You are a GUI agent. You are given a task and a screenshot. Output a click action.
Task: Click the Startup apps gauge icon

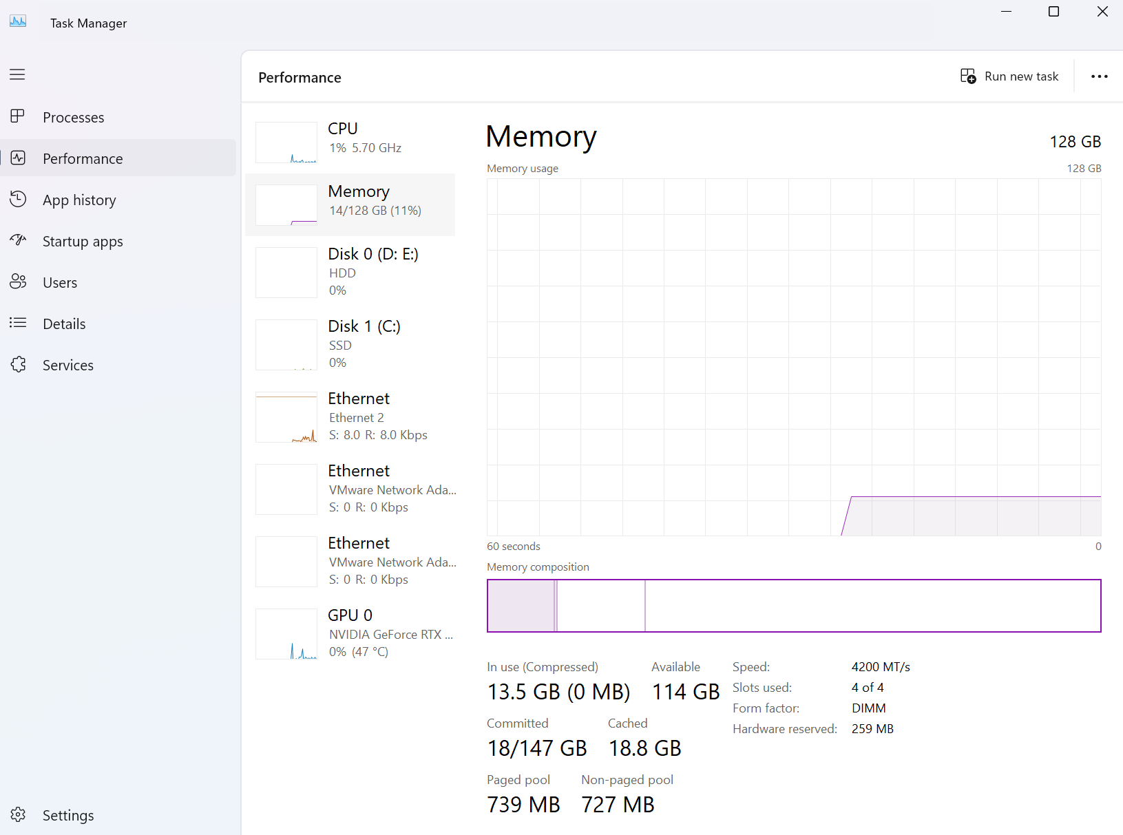click(18, 240)
